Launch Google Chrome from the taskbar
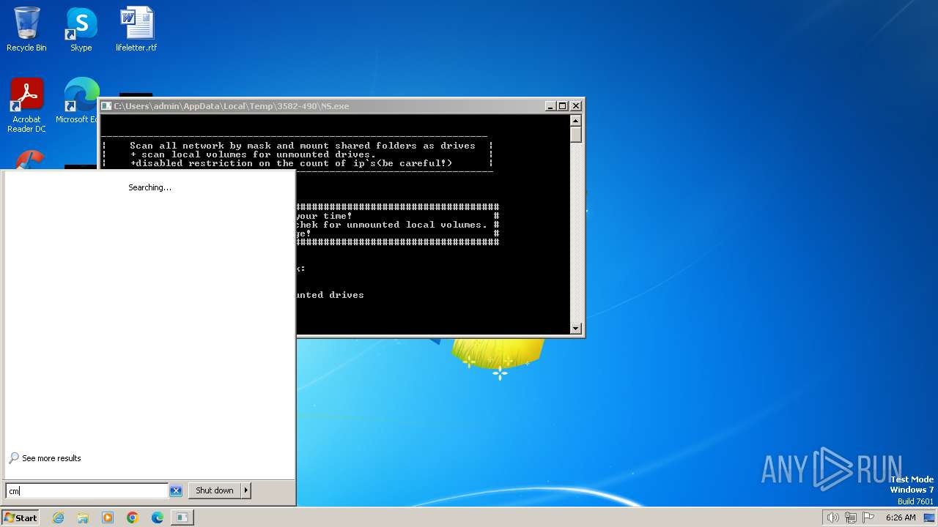The height and width of the screenshot is (527, 938). 132,517
